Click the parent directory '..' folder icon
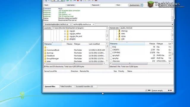The height and width of the screenshot is (107, 190). pos(45,47)
